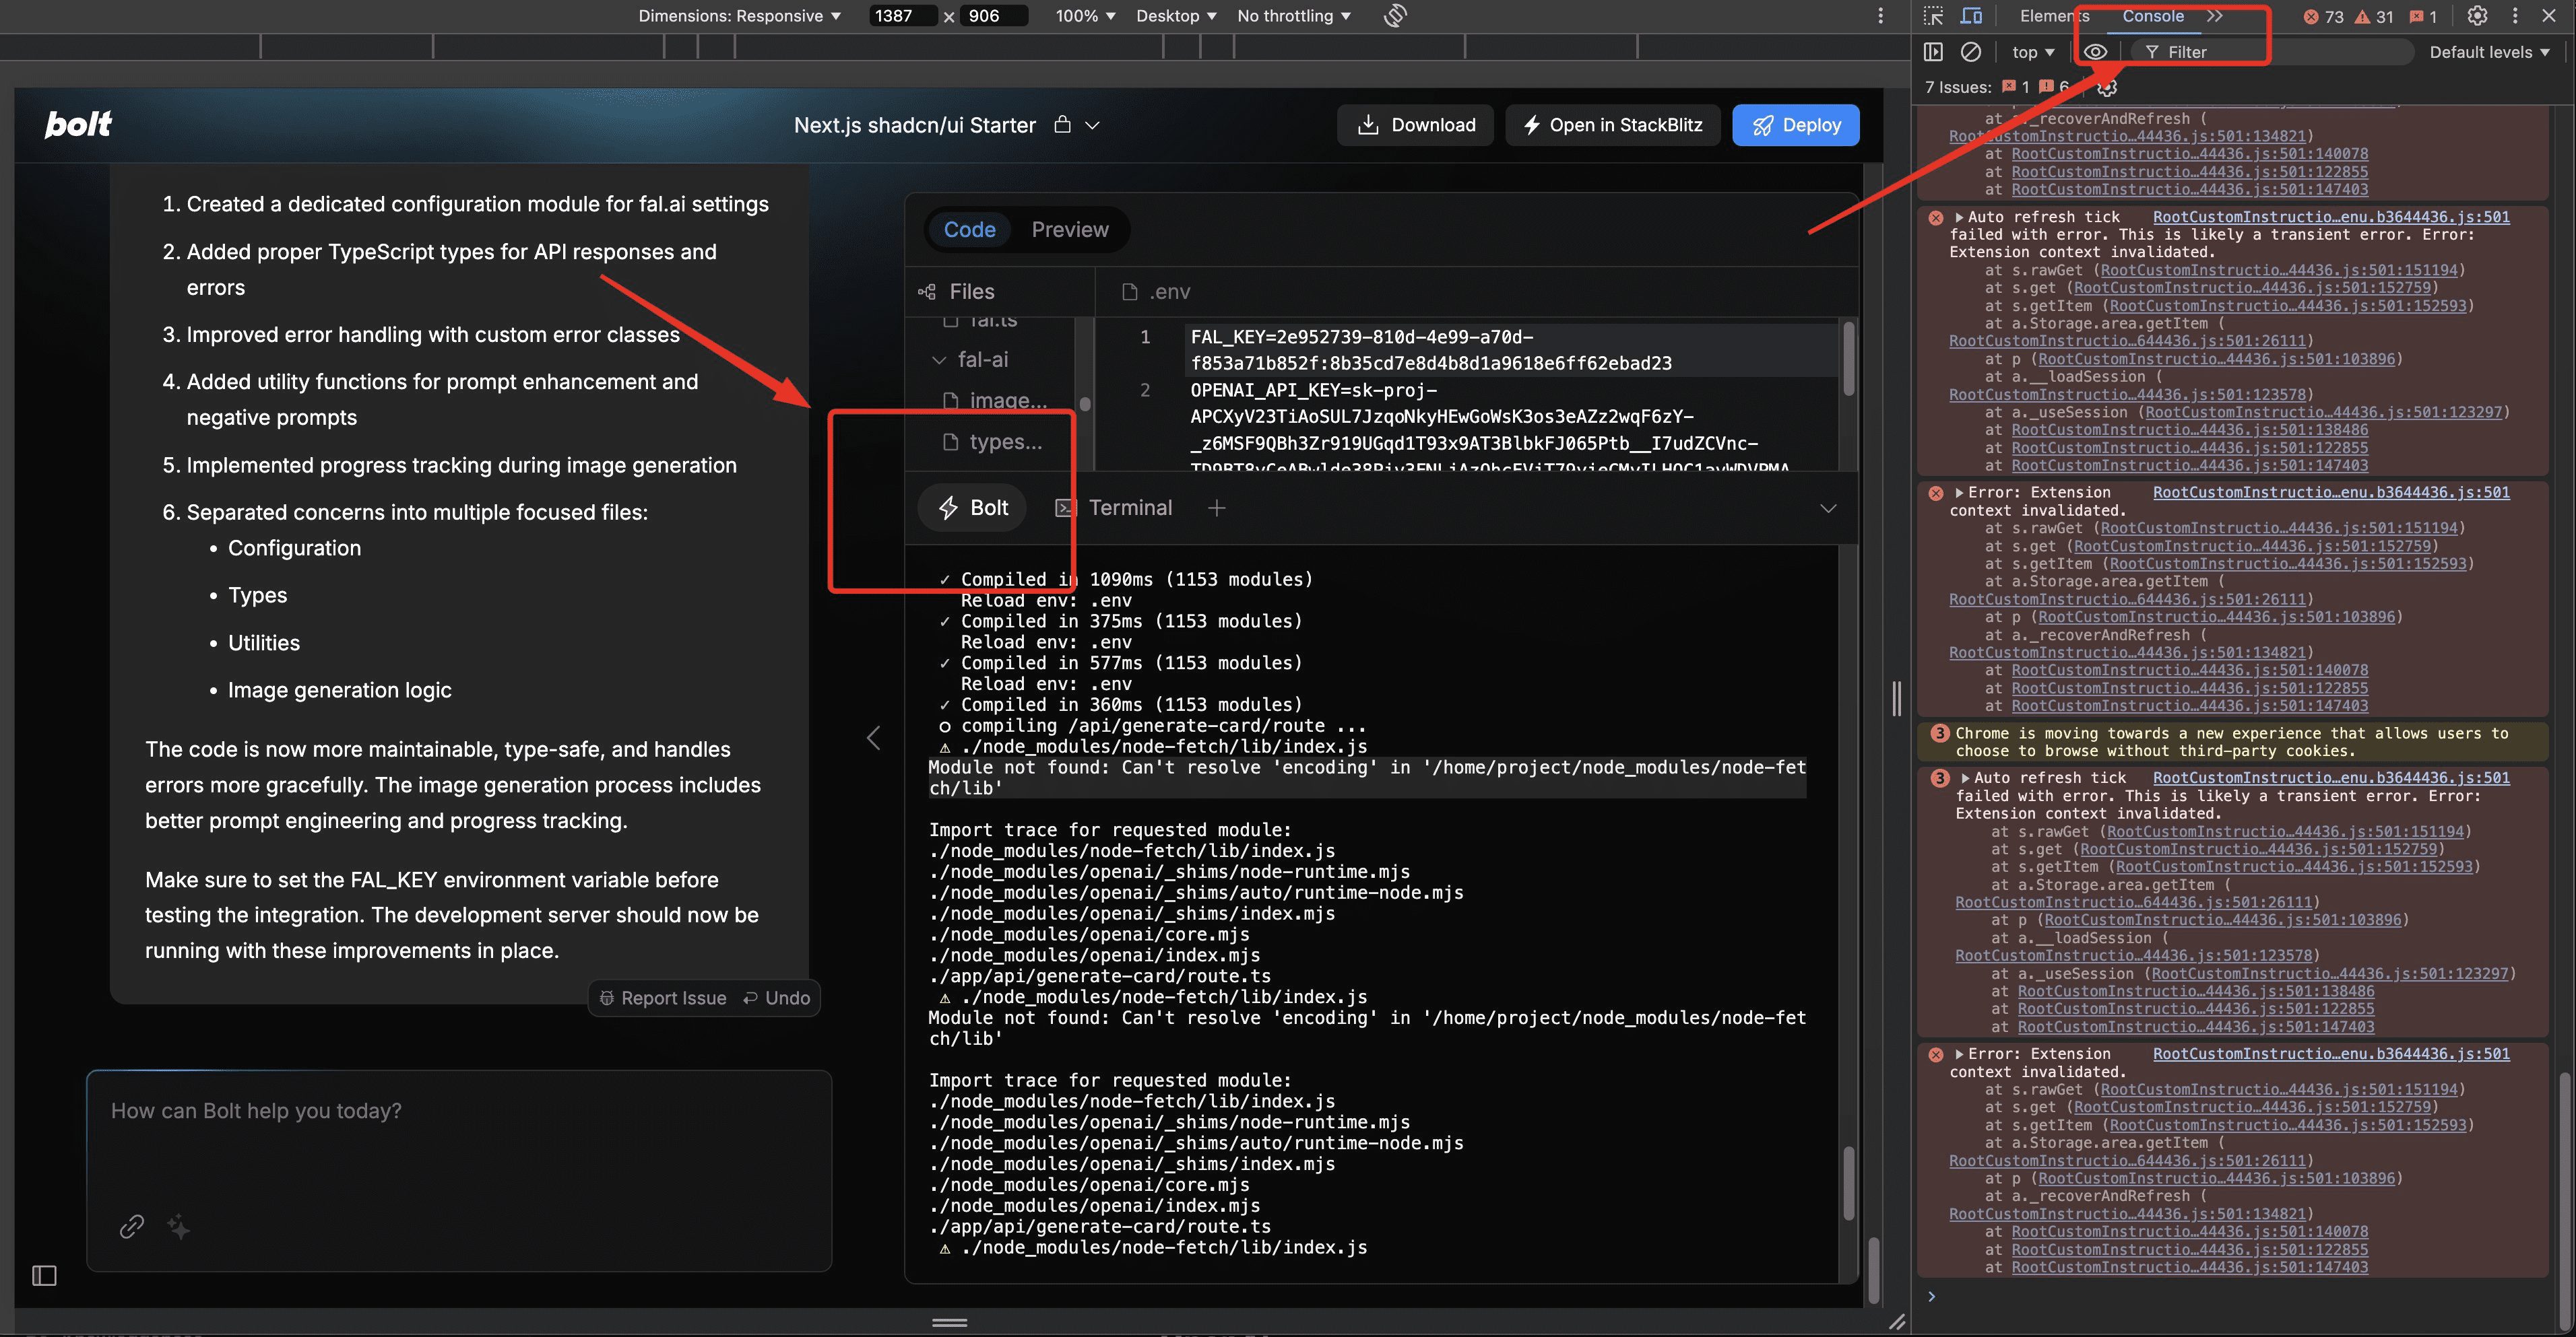The image size is (2576, 1337).
Task: Show more DevTools tabs with double chevron
Action: click(2215, 16)
